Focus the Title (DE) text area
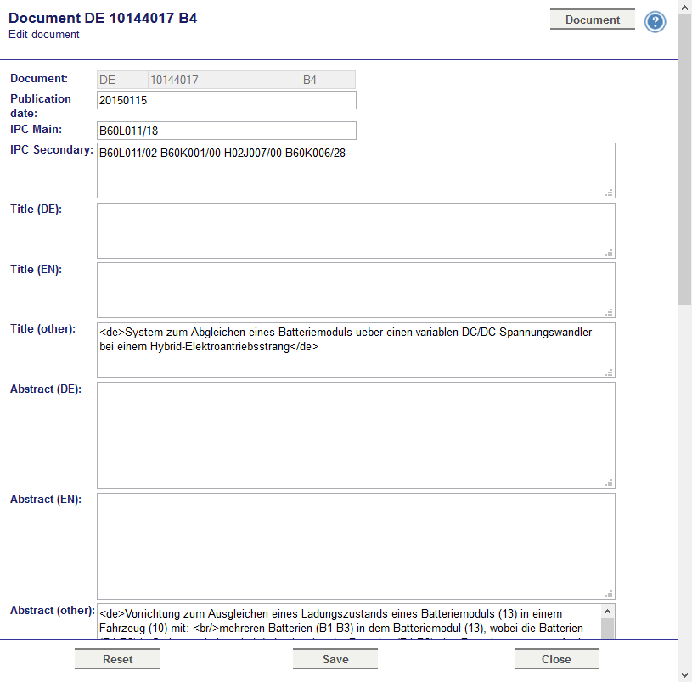This screenshot has width=692, height=682. 356,231
